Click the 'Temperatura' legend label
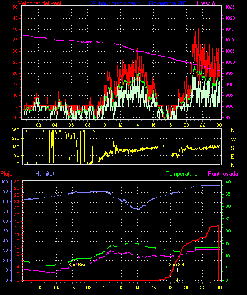The height and width of the screenshot is (295, 247). point(182,174)
